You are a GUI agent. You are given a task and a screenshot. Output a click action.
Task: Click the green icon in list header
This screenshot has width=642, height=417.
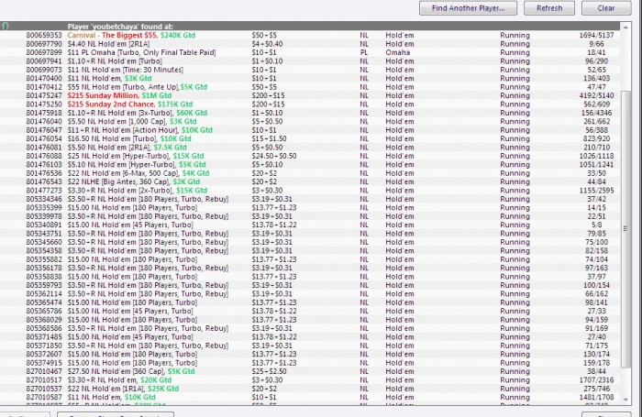5,27
